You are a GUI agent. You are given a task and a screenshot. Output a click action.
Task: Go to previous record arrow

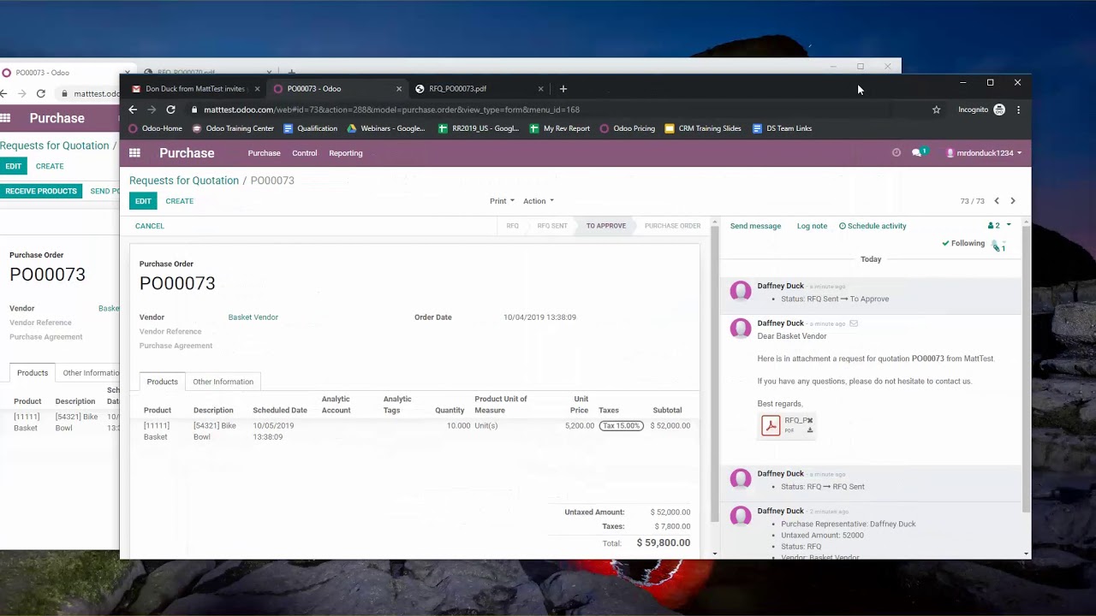click(x=996, y=201)
